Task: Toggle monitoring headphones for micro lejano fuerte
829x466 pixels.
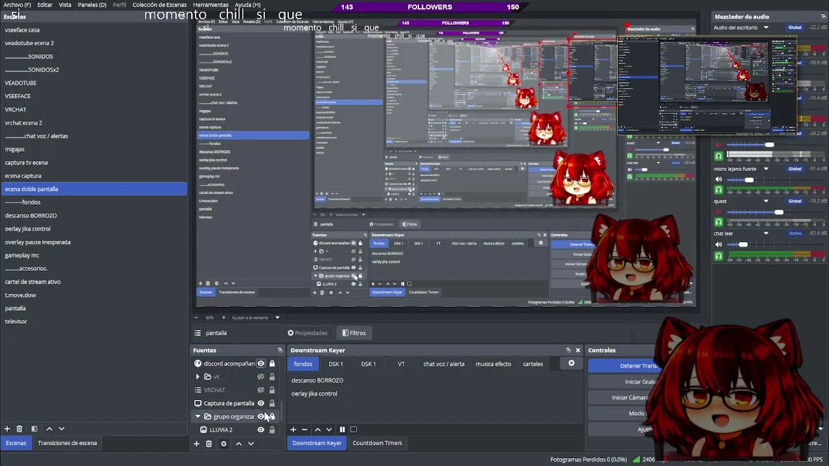Action: (x=718, y=190)
